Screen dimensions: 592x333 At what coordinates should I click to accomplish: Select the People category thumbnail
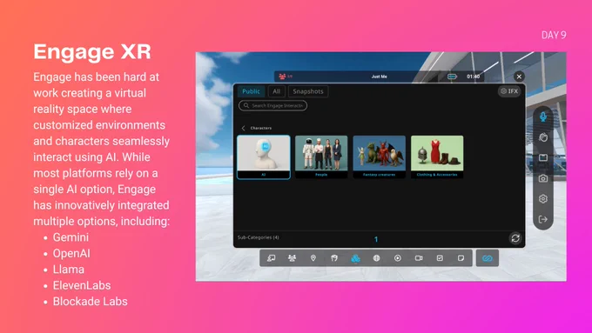321,157
